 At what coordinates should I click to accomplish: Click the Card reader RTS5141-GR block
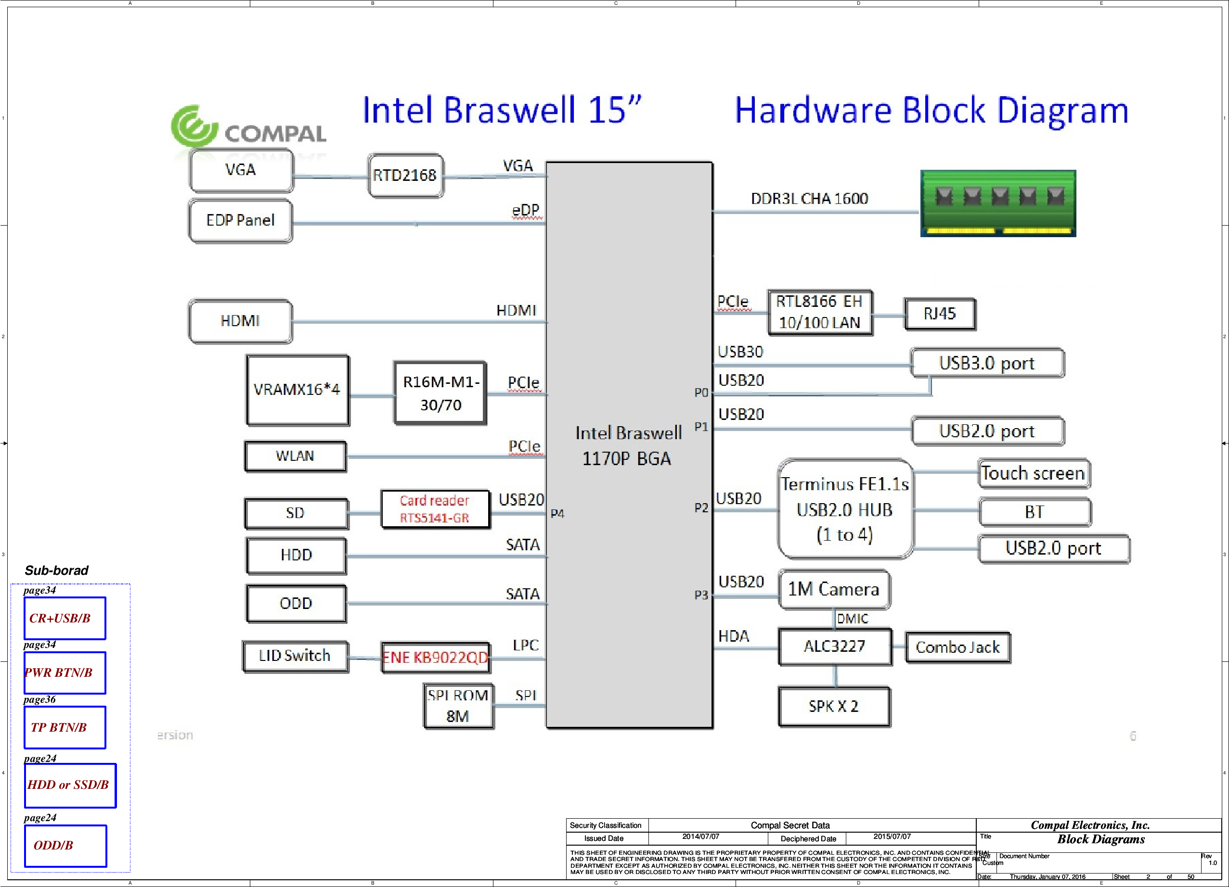(x=435, y=509)
